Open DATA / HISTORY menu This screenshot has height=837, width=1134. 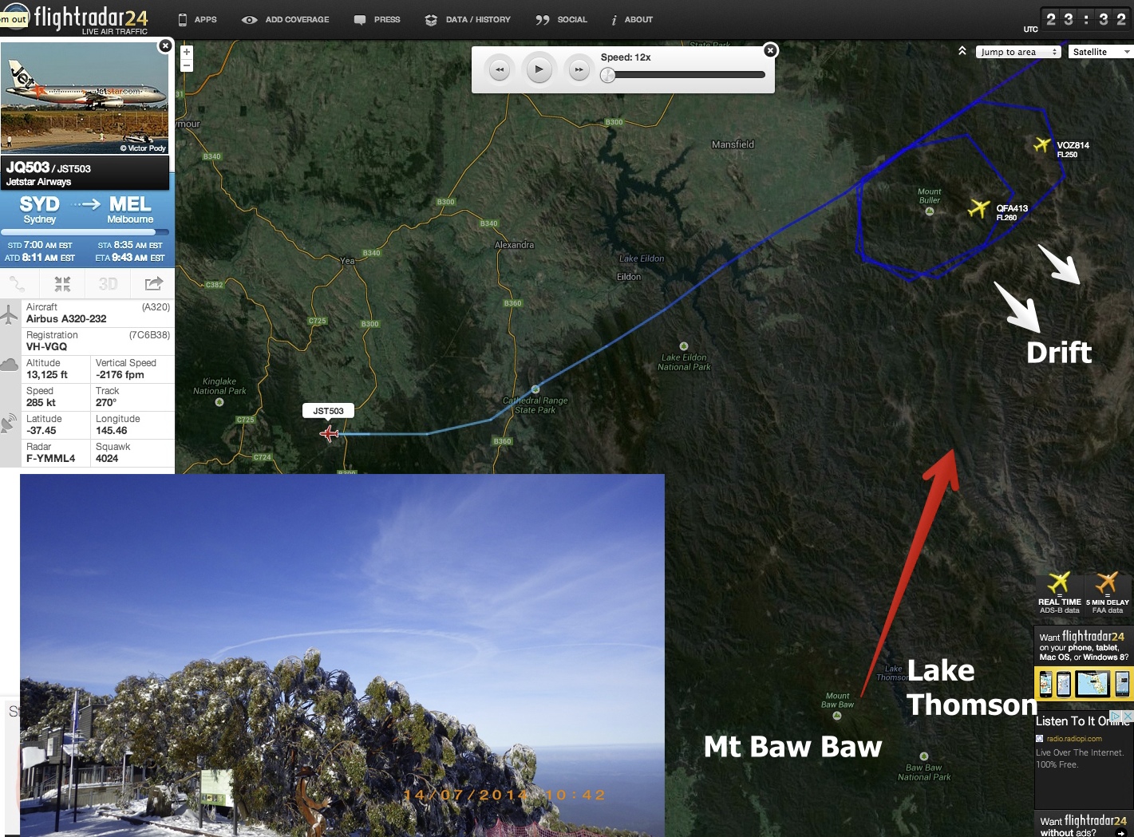[x=468, y=19]
